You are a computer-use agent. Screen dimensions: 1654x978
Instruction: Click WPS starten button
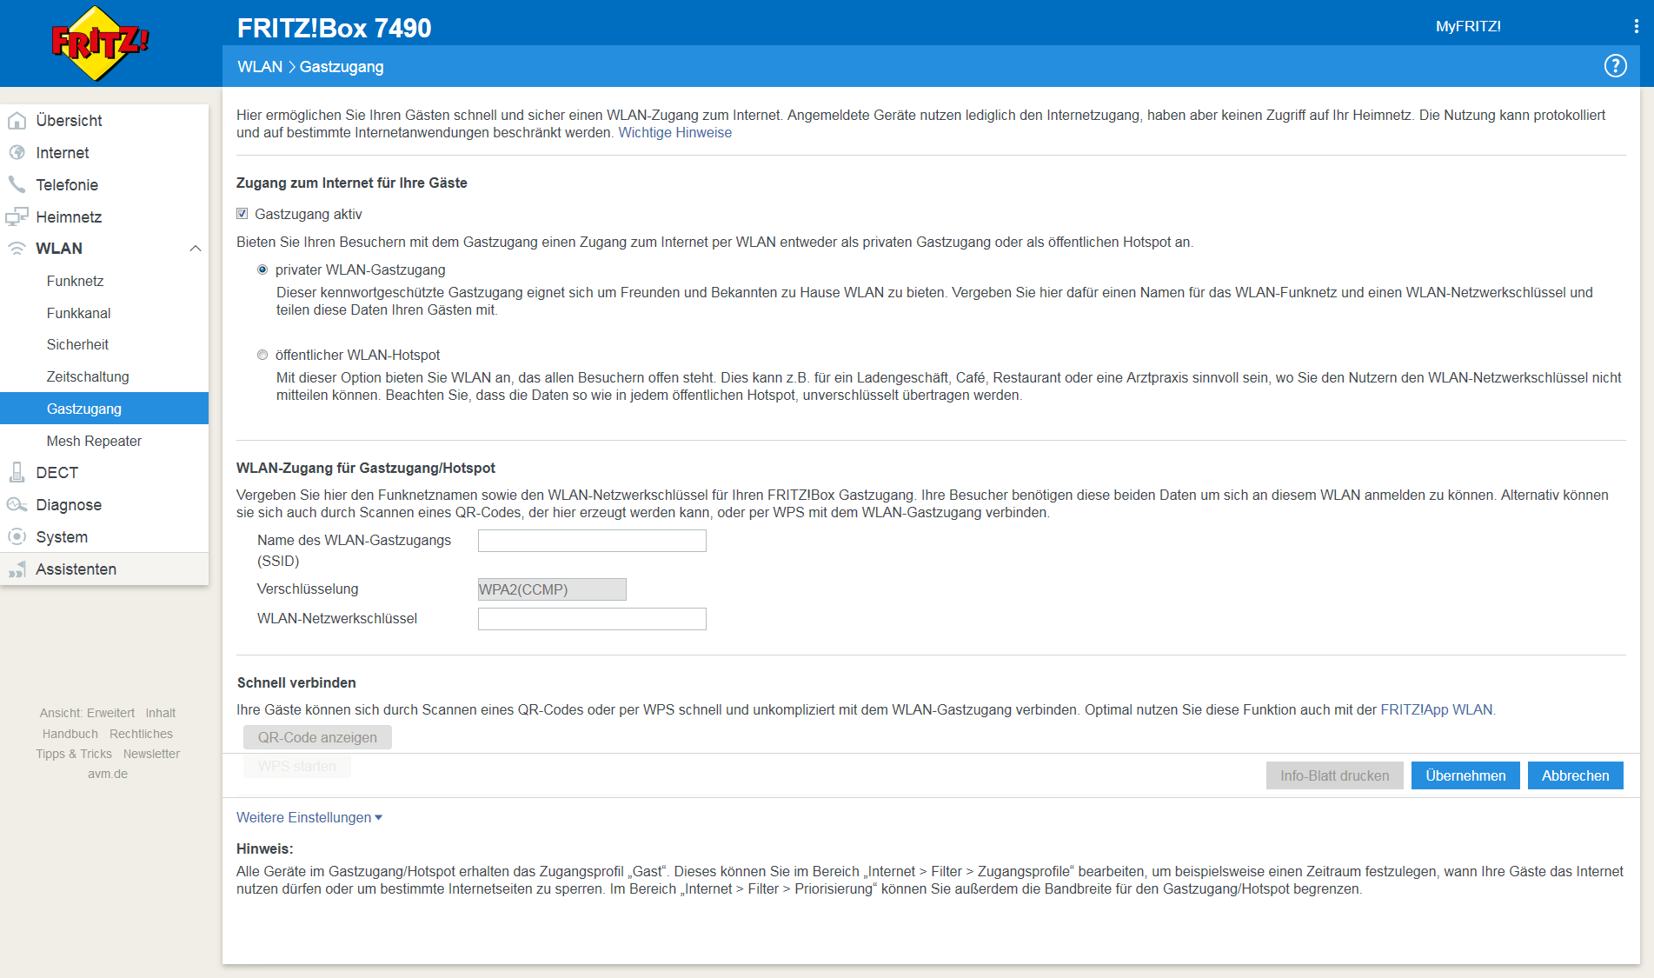click(296, 766)
